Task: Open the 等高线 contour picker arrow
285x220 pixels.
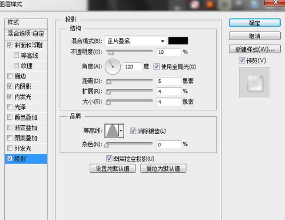Action: [x=121, y=131]
